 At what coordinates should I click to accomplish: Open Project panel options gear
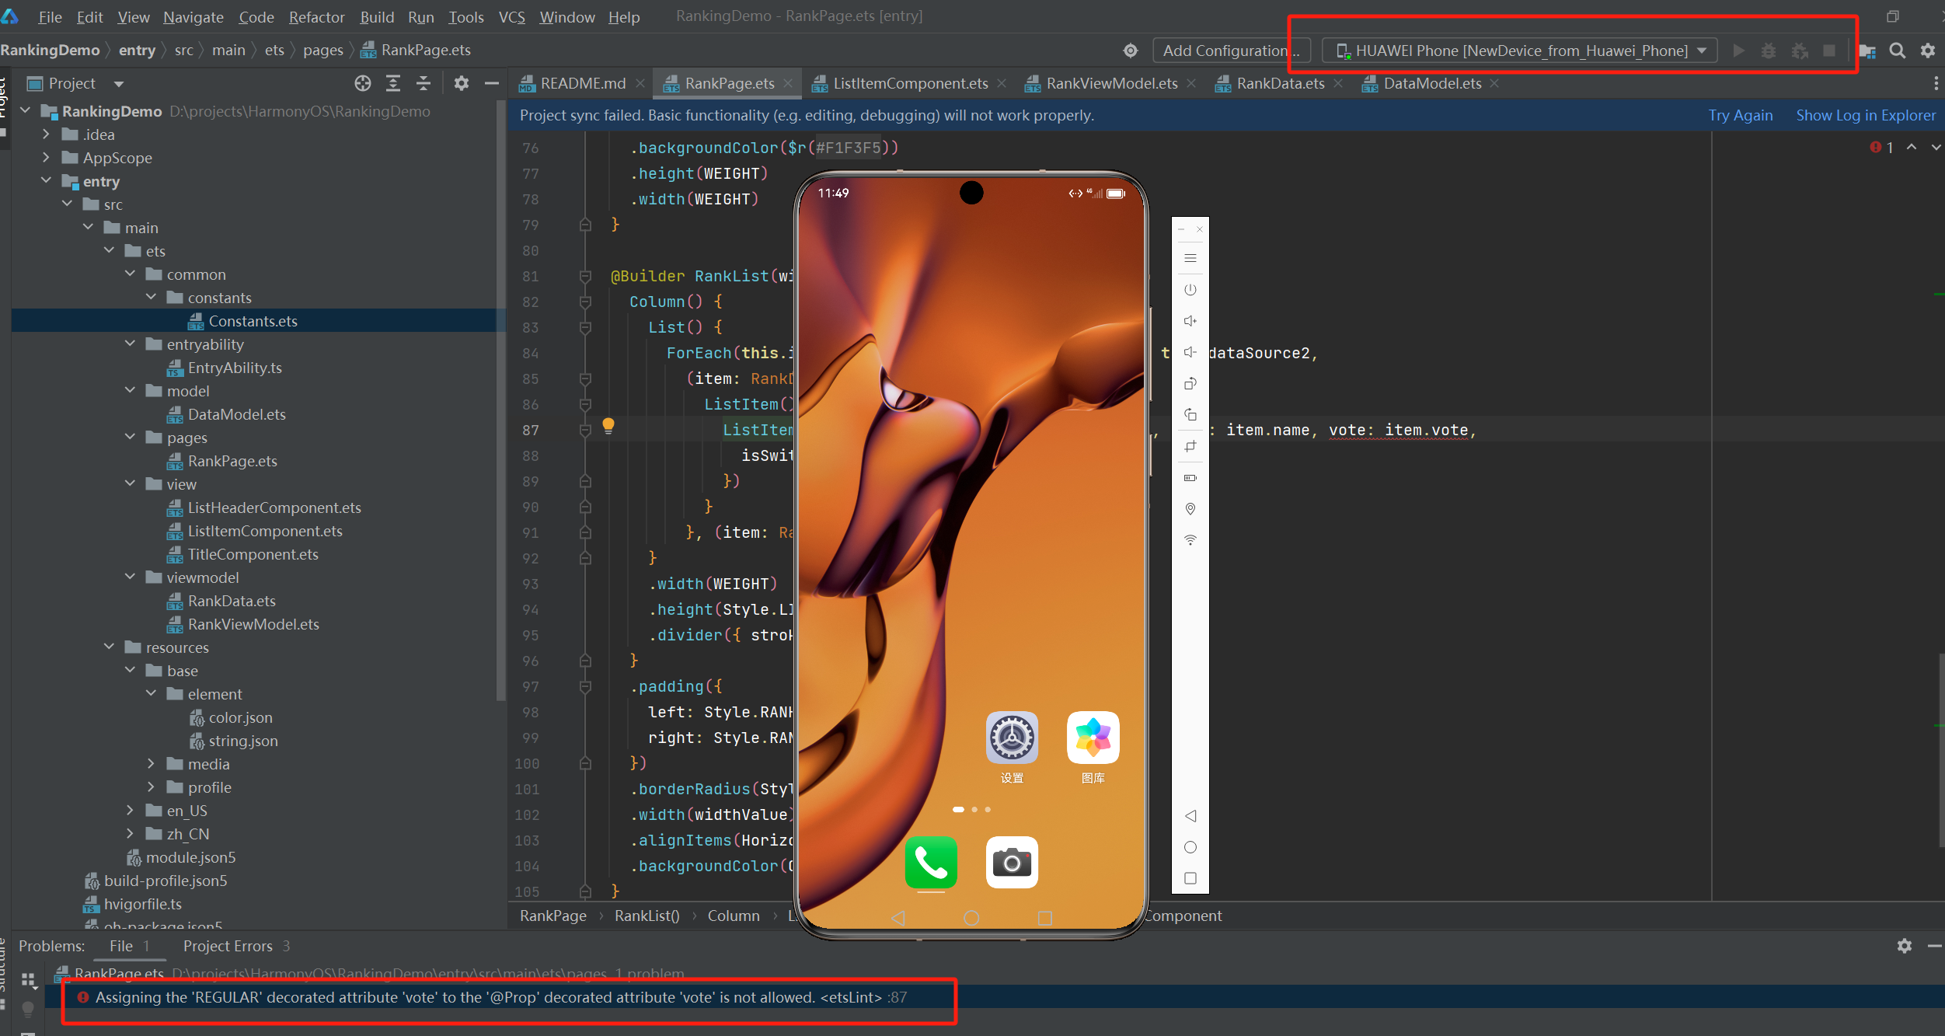pos(462,83)
